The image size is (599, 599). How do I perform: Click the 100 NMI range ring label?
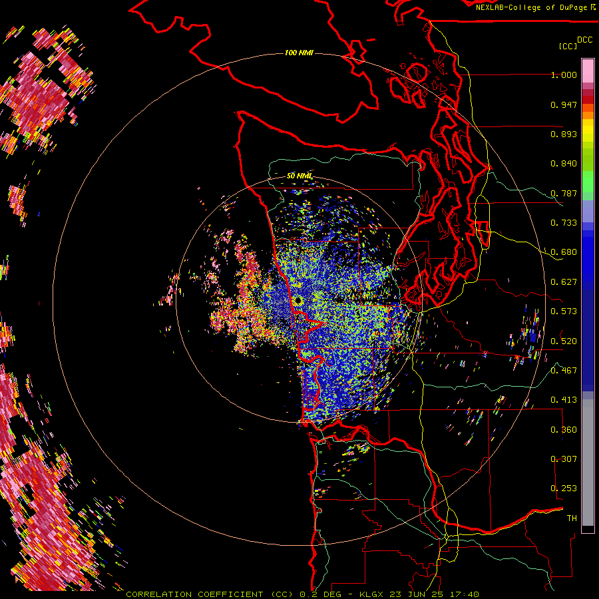pos(299,53)
